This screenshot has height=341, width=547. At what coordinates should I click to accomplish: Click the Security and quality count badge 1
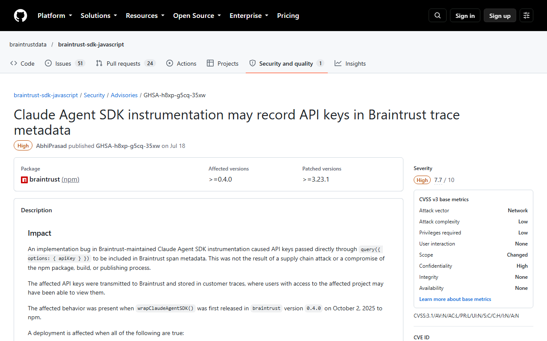(320, 63)
